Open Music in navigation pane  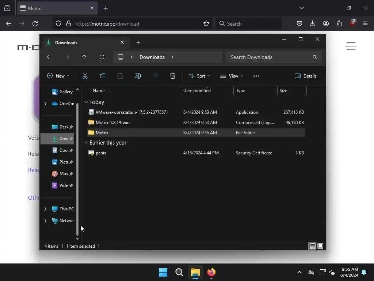coord(62,174)
